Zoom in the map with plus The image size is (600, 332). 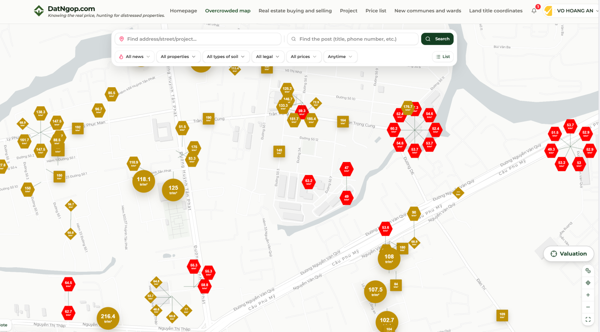(588, 295)
